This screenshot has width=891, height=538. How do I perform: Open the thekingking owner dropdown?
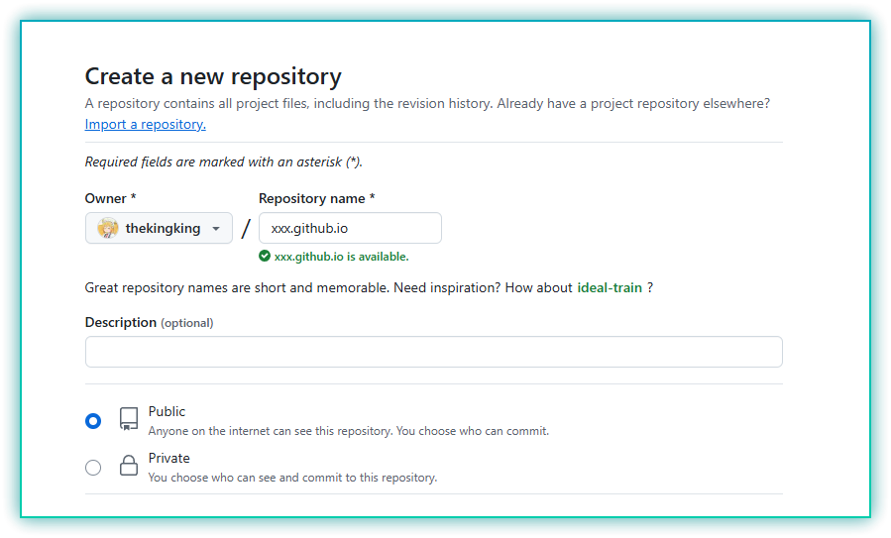(x=159, y=228)
